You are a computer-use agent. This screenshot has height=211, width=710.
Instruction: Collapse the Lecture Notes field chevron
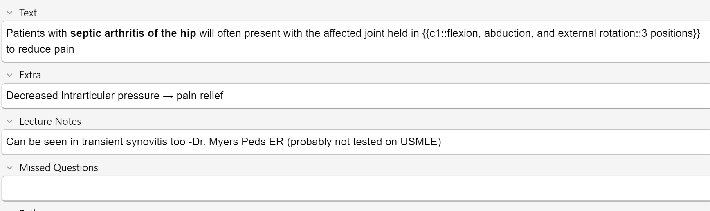[10, 122]
